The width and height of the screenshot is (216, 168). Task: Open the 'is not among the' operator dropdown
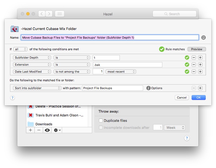[72, 72]
